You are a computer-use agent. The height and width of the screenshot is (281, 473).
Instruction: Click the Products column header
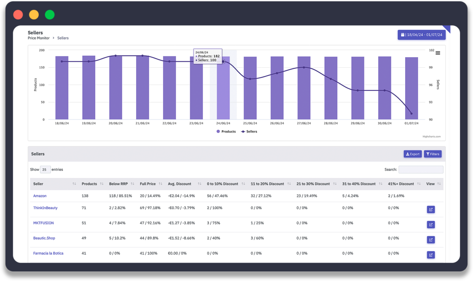(89, 184)
